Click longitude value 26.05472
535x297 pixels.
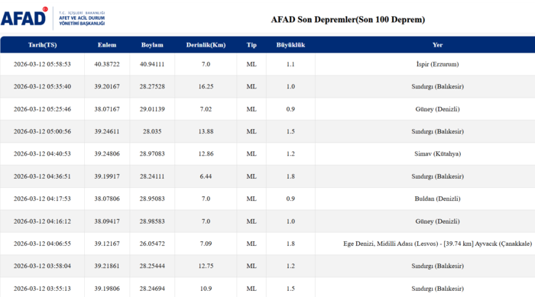coord(152,244)
